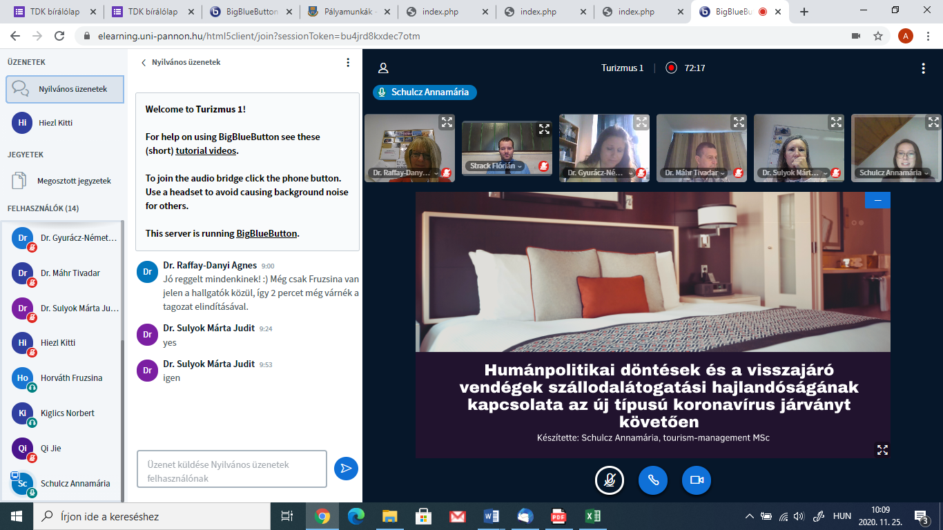Open the users list toggle icon
The image size is (943, 530).
click(x=383, y=68)
